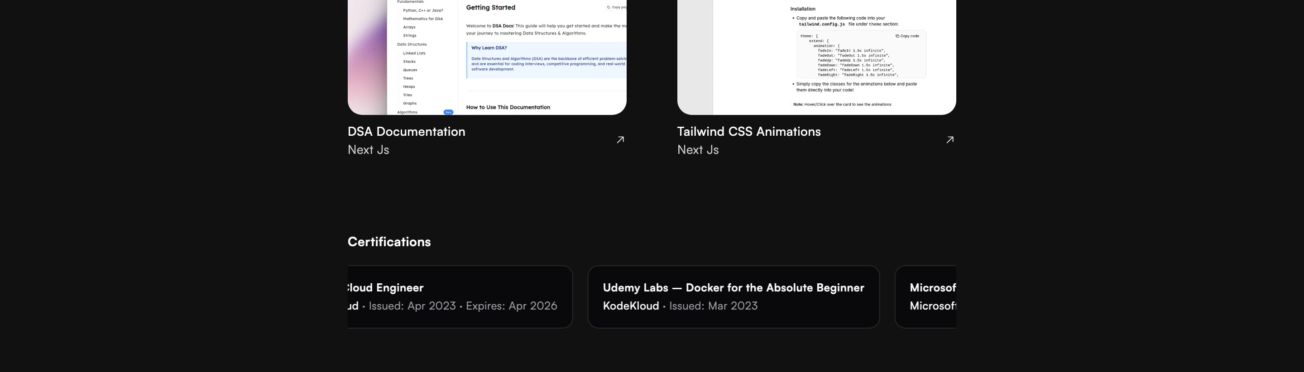The image size is (1304, 372).
Task: Click 'Next Js' under DSA Documentation
Action: tap(369, 150)
